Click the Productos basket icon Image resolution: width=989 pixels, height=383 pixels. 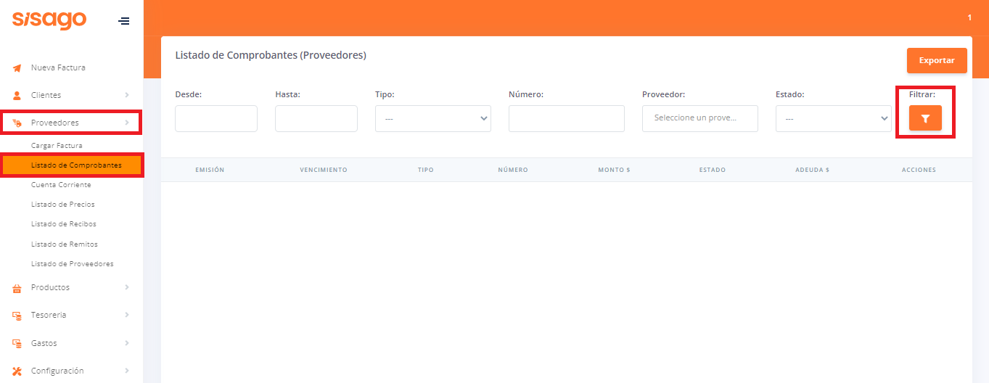(x=17, y=288)
